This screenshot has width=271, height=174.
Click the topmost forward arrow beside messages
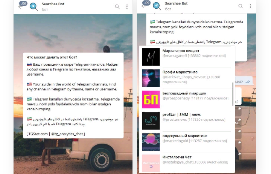(x=239, y=108)
